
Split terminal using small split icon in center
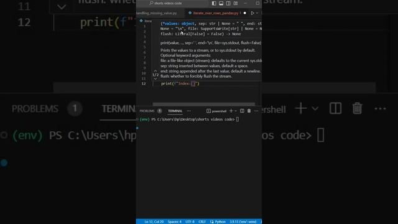click(x=242, y=111)
